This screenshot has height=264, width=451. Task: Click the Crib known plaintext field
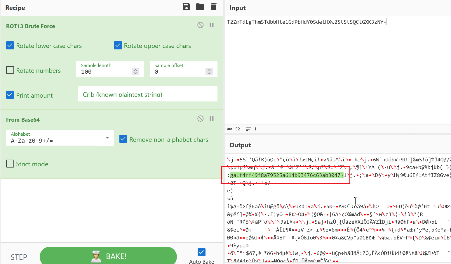148,94
